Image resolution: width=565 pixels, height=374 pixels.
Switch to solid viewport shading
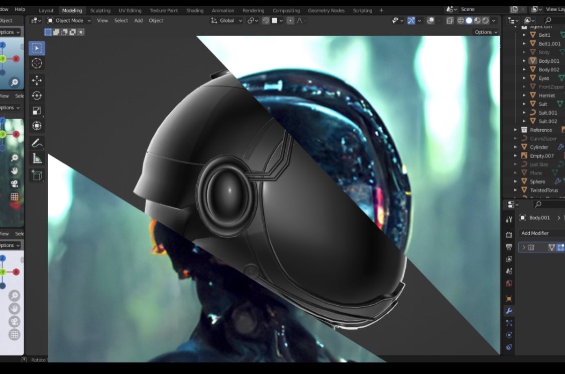[x=469, y=21]
